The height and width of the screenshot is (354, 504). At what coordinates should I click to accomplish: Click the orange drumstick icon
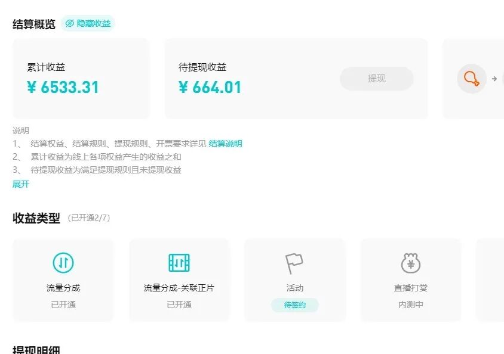pyautogui.click(x=472, y=79)
